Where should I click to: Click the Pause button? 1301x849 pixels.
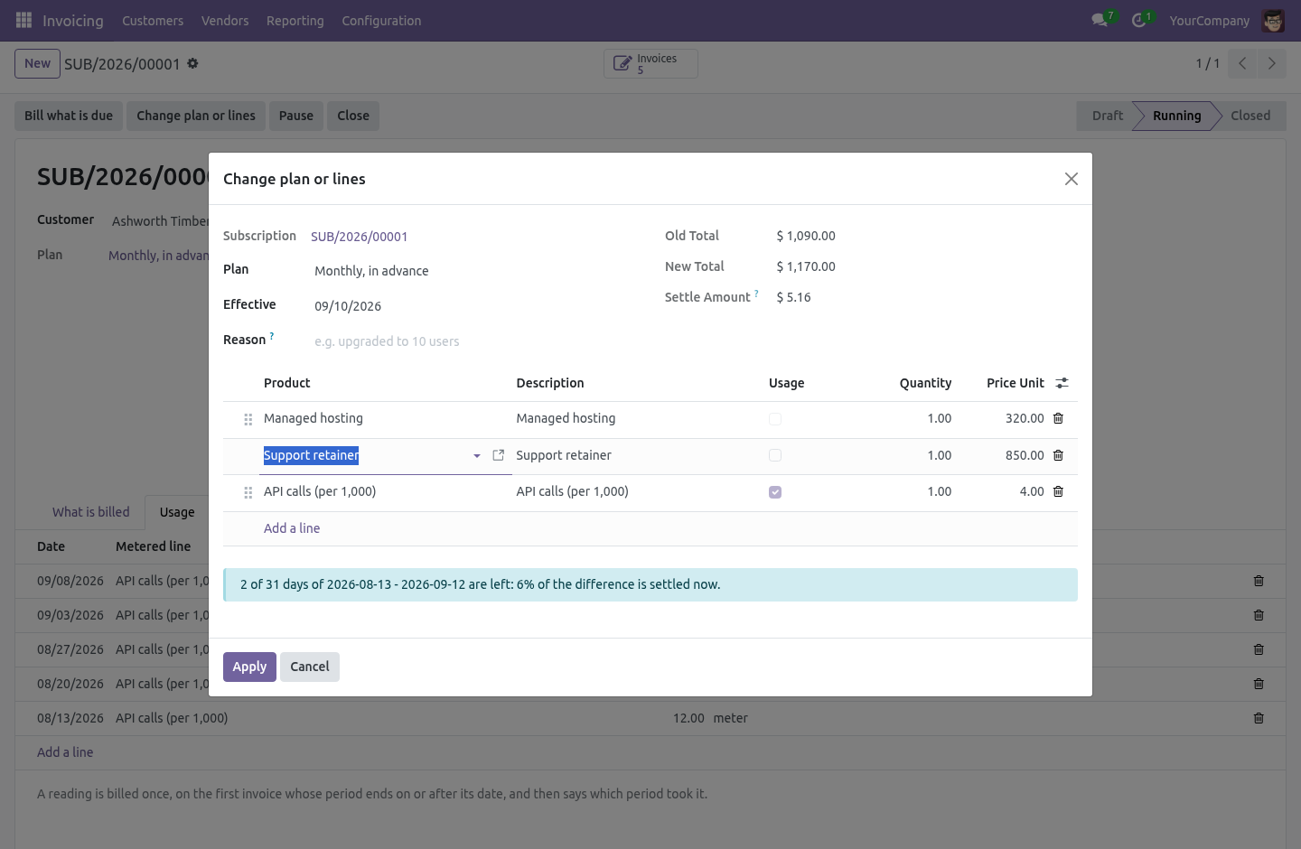click(296, 116)
